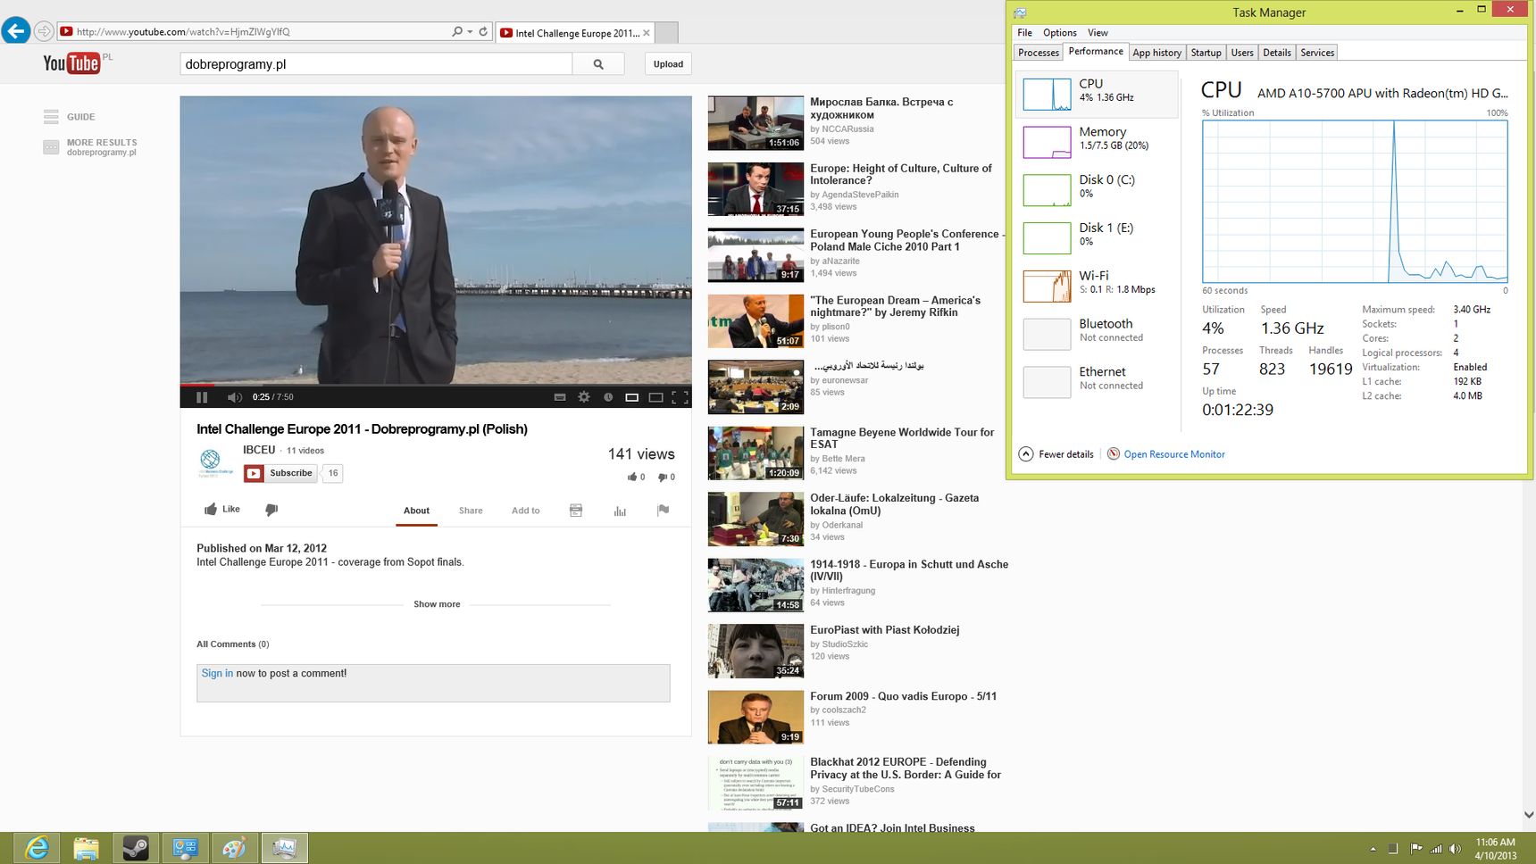
Task: Switch to Details tab
Action: point(1277,53)
